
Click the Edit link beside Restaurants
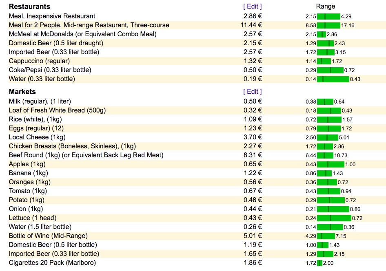[x=252, y=7]
